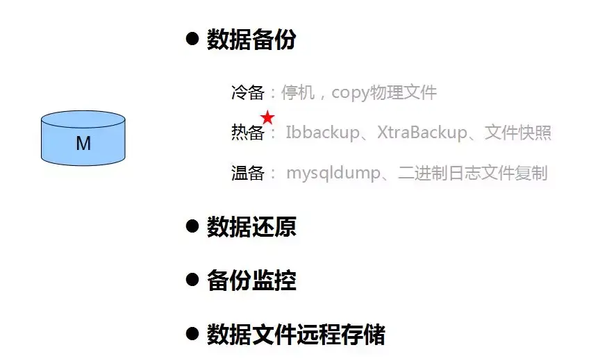
Task: Click the 冷备 label
Action: point(248,93)
